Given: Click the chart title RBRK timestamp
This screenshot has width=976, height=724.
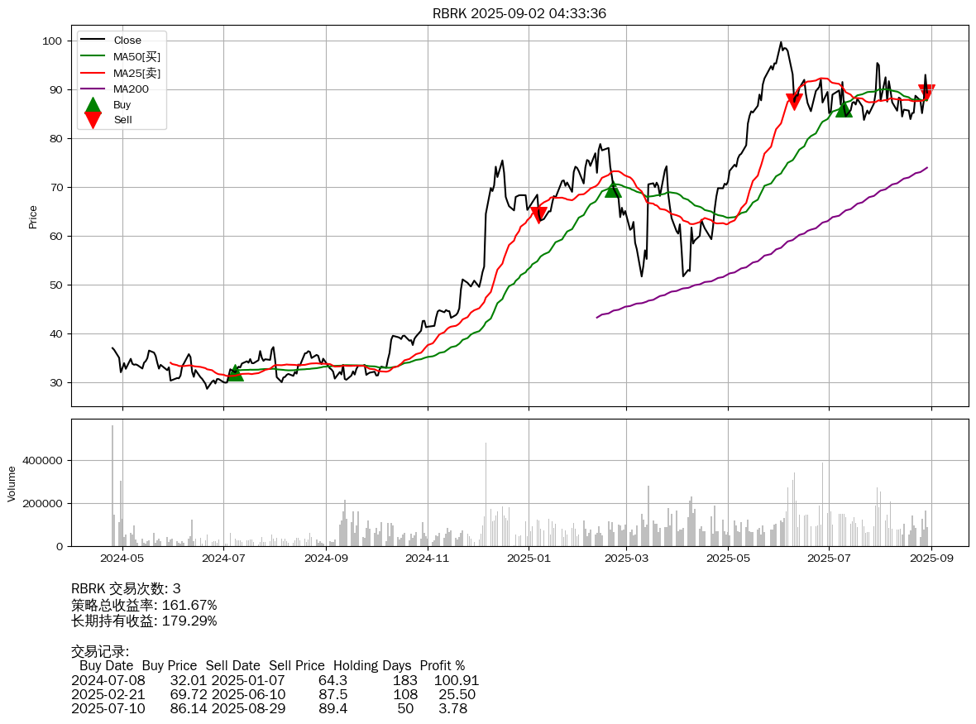Looking at the screenshot, I should tap(519, 13).
